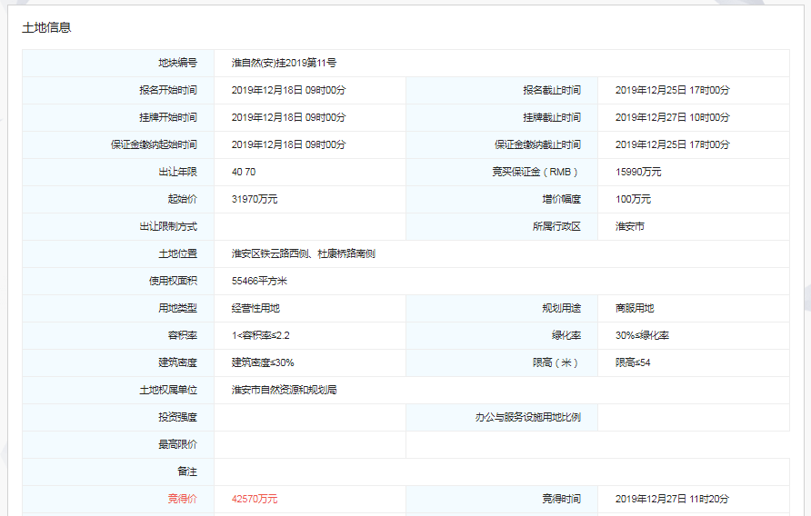Select the parcel number 淮自然(安)挂2019第11号

(x=284, y=63)
